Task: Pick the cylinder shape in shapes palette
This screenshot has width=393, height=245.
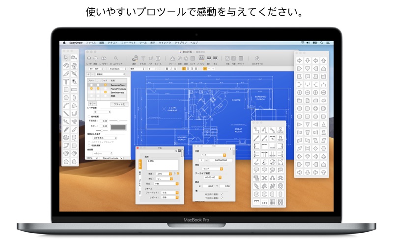Action: click(x=324, y=93)
